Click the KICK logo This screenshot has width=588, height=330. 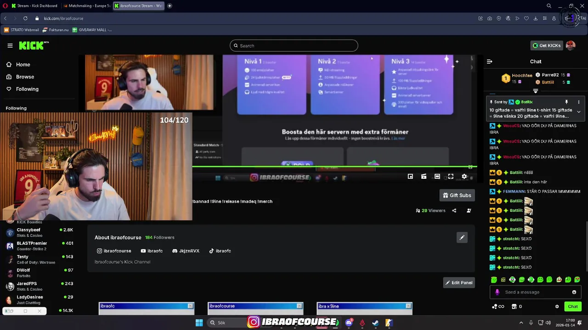tap(33, 45)
